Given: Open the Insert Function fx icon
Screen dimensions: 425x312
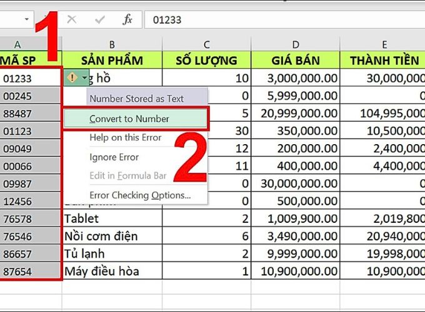Looking at the screenshot, I should 127,19.
